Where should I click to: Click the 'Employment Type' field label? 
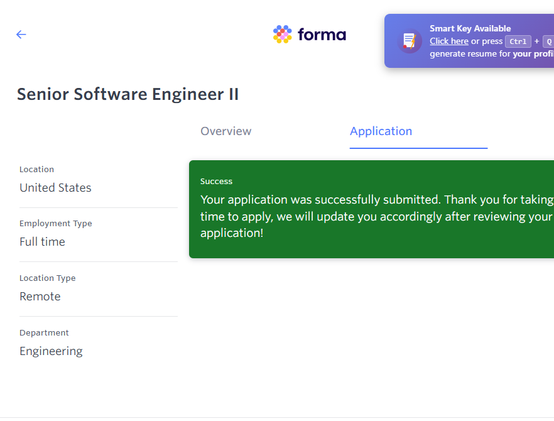(55, 224)
